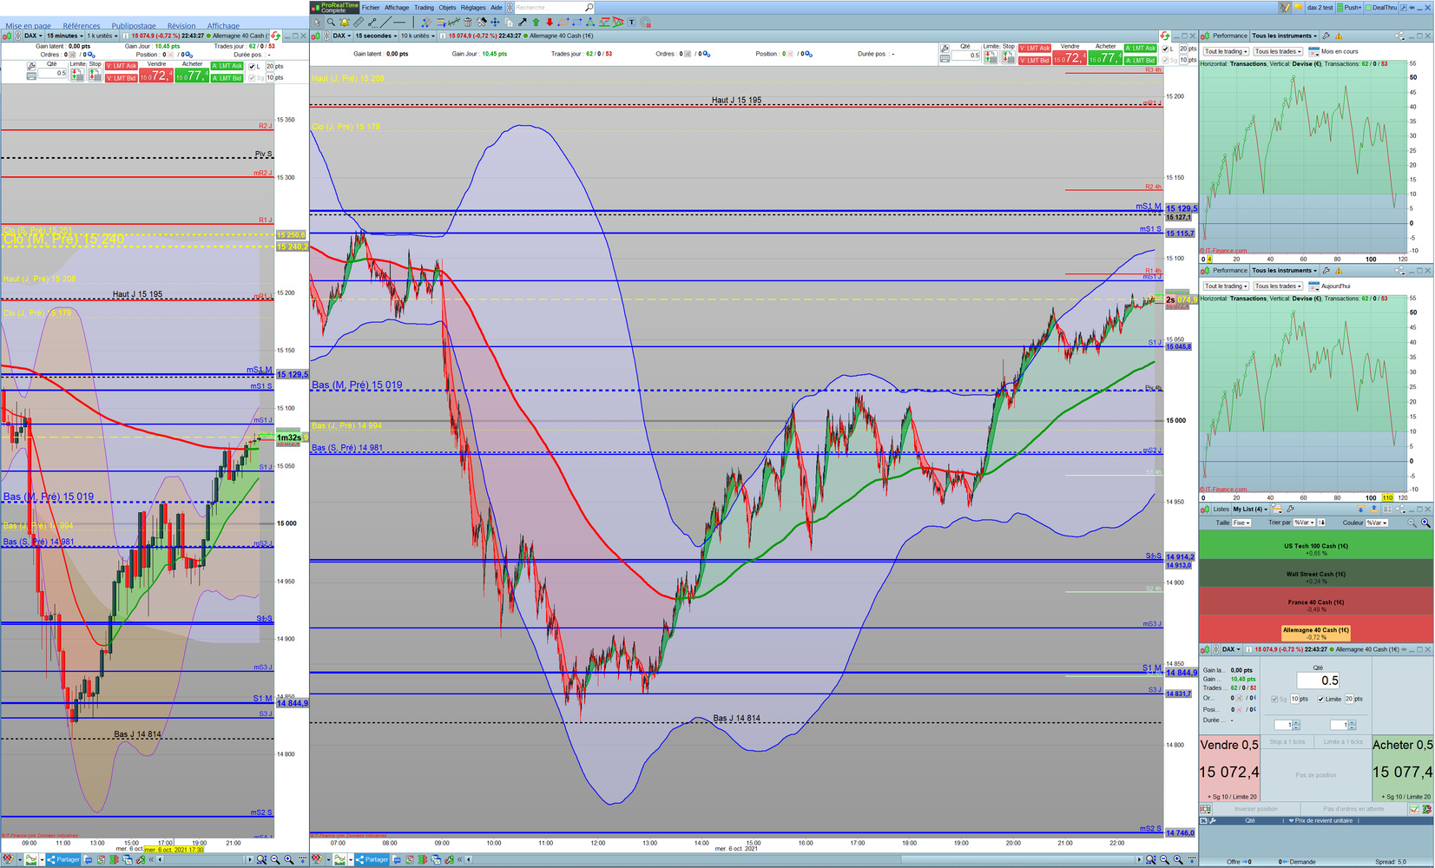Screen dimensions: 1435x868
Task: Open the My List (4) dropdown
Action: [1250, 510]
